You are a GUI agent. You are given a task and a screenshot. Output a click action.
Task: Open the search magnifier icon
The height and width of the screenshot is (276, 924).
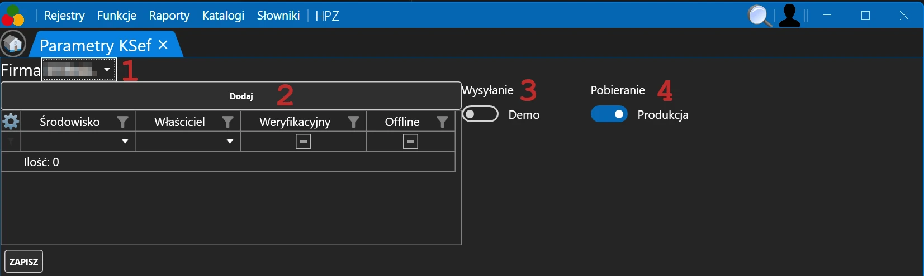coord(759,16)
